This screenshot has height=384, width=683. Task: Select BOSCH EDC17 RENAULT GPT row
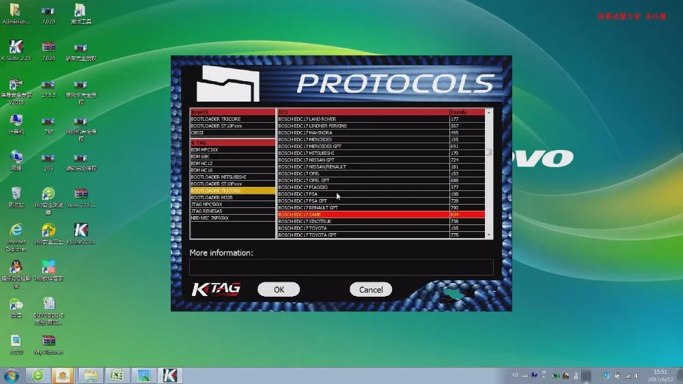(381, 207)
